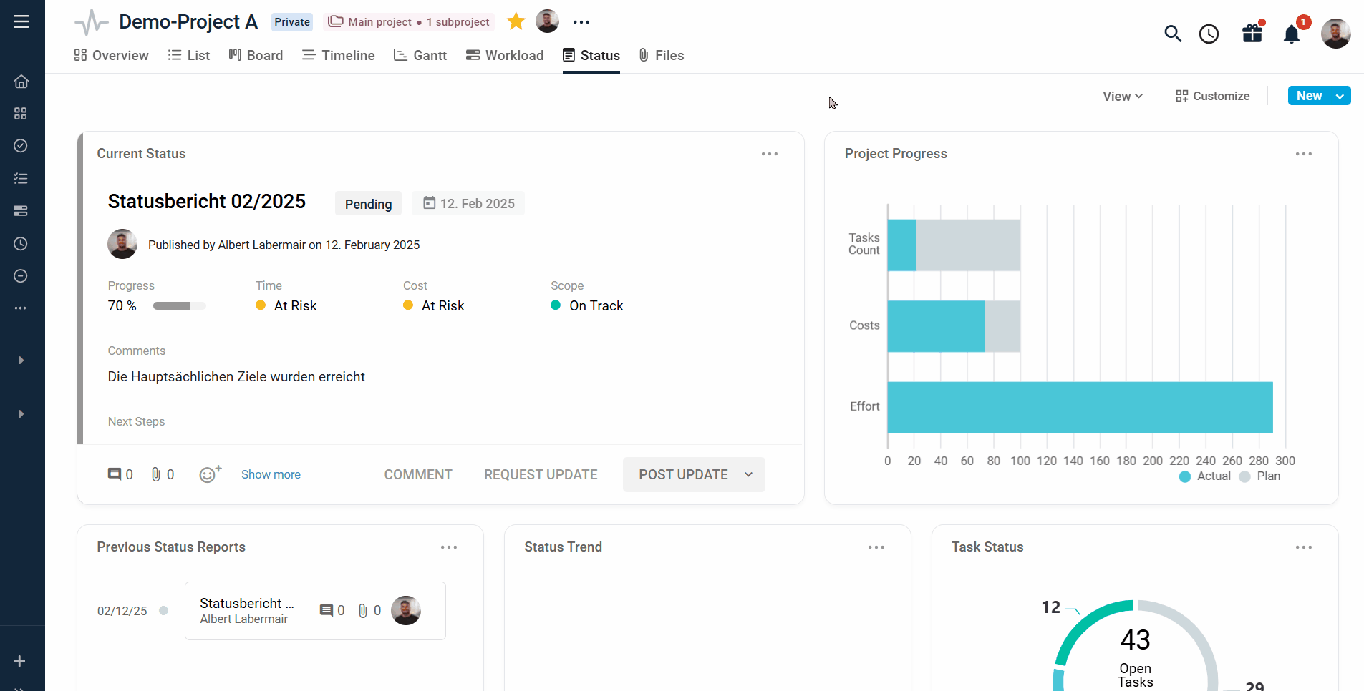The width and height of the screenshot is (1364, 691).
Task: Open the time tracking clock icon
Action: pos(1209,34)
